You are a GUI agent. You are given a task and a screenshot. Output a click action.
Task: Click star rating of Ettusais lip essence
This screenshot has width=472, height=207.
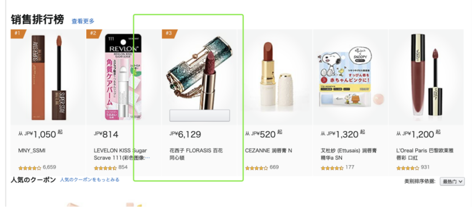coord(332,168)
